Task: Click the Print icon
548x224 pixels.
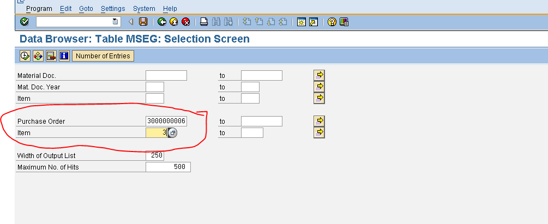Action: pos(204,22)
